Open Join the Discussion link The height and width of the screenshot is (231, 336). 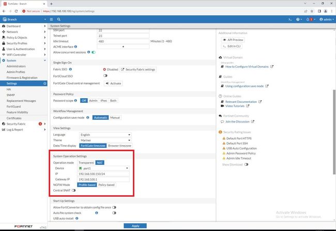pyautogui.click(x=237, y=121)
